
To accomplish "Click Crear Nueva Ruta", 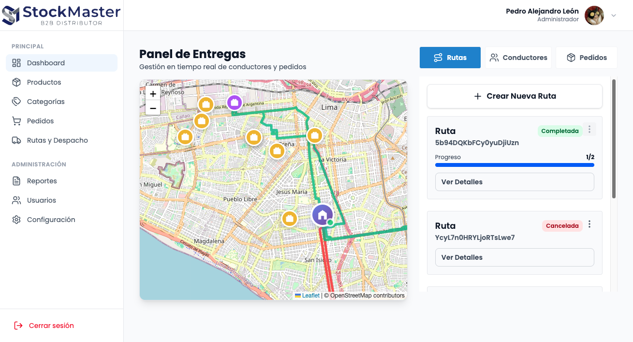I will tap(514, 96).
